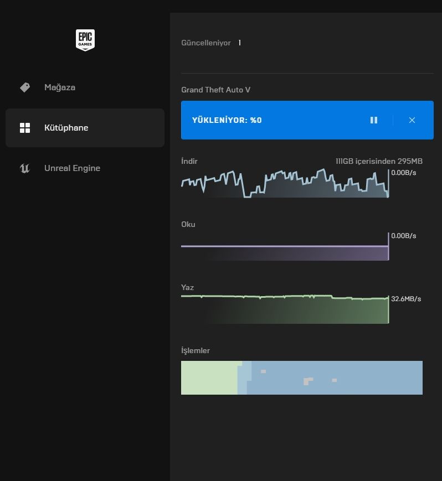442x481 pixels.
Task: Click the Oku read speed graph
Action: [285, 247]
